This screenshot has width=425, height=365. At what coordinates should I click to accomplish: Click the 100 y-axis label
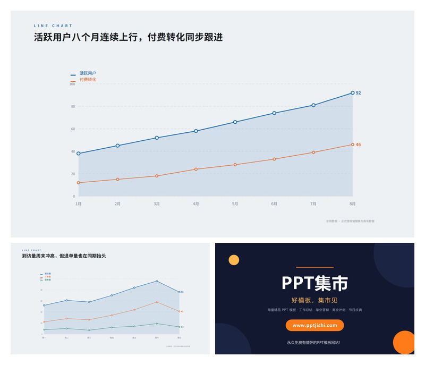[72, 84]
